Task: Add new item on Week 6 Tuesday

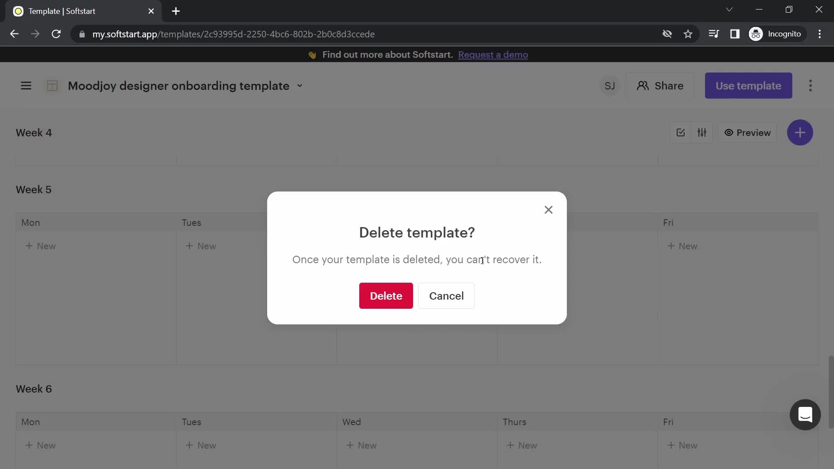Action: tap(201, 446)
